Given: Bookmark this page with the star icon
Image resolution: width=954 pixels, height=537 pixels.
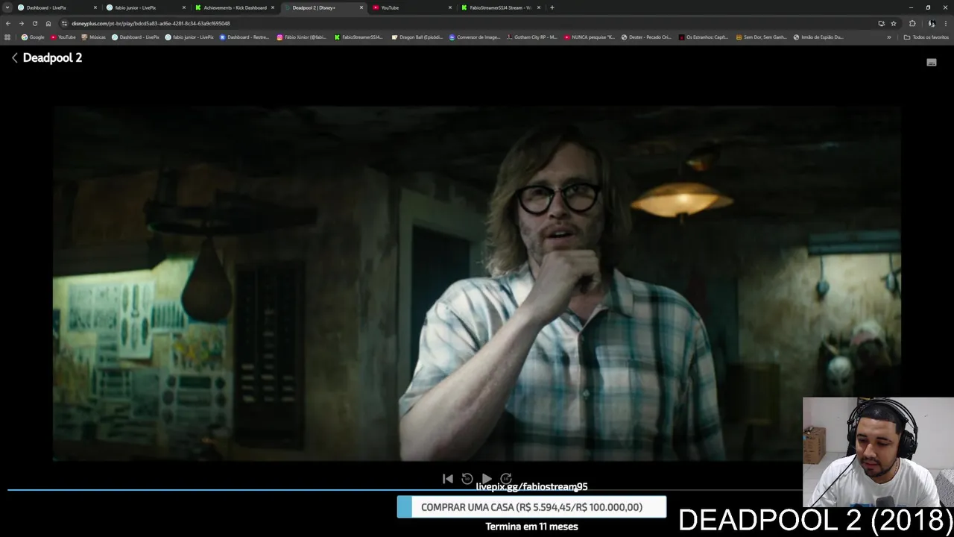Looking at the screenshot, I should click(893, 23).
